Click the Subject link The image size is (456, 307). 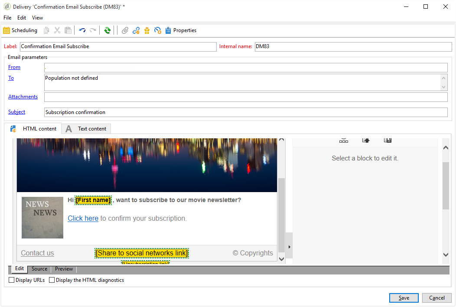16,112
